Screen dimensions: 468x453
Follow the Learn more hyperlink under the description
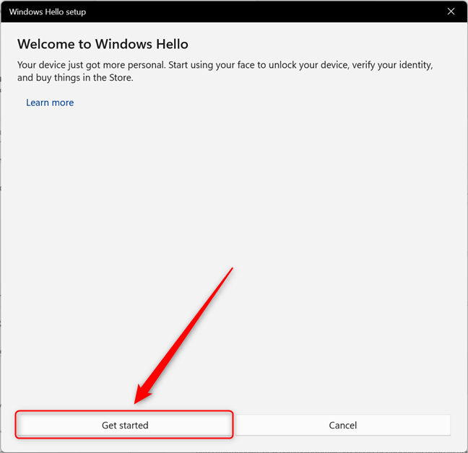coord(50,102)
